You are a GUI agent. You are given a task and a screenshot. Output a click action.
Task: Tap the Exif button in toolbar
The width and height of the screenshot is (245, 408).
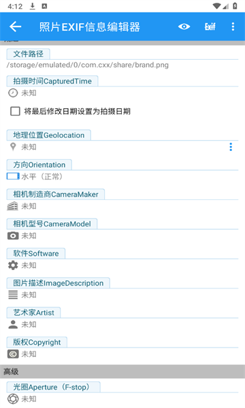(210, 27)
